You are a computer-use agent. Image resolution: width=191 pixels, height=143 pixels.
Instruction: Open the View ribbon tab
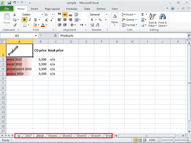point(115,9)
